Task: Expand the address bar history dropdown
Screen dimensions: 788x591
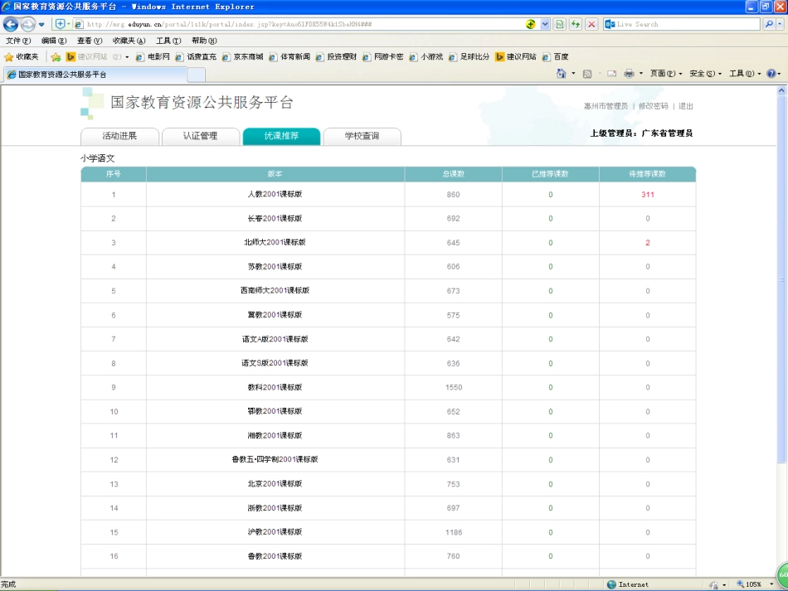Action: pos(545,24)
